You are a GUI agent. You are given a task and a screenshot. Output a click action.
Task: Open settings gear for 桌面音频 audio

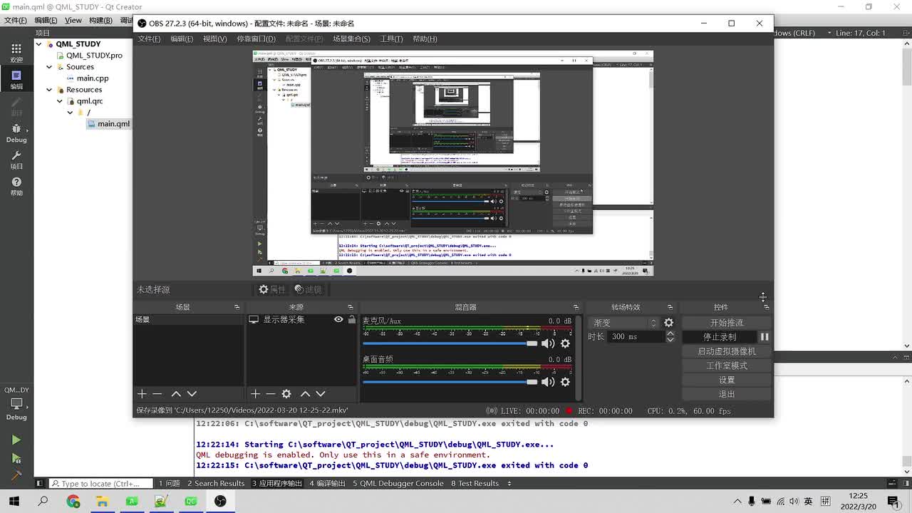point(565,382)
